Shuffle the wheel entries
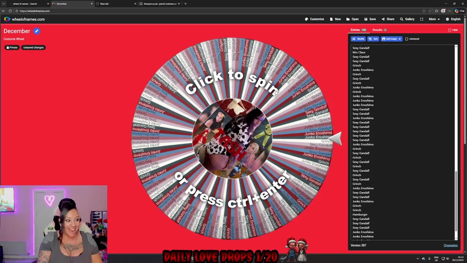This screenshot has height=263, width=467. click(x=358, y=39)
